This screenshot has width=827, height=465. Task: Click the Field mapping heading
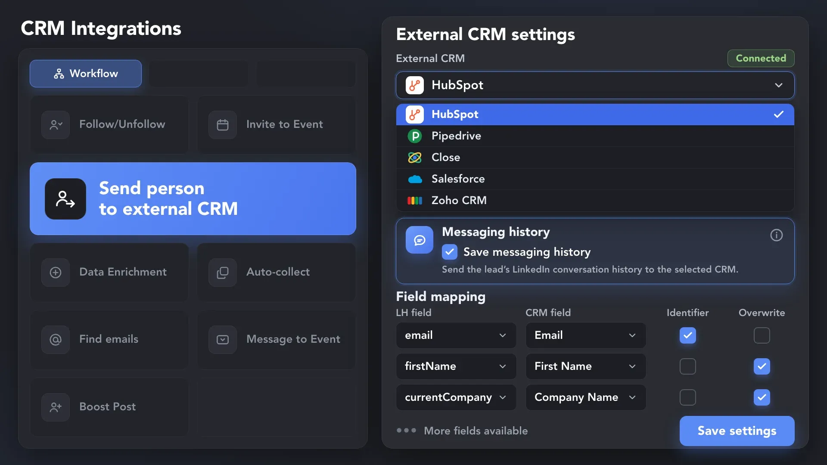click(x=441, y=297)
